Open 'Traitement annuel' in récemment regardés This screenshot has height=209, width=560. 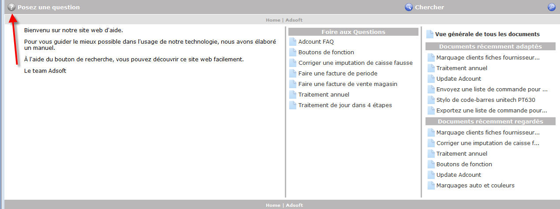click(x=462, y=154)
